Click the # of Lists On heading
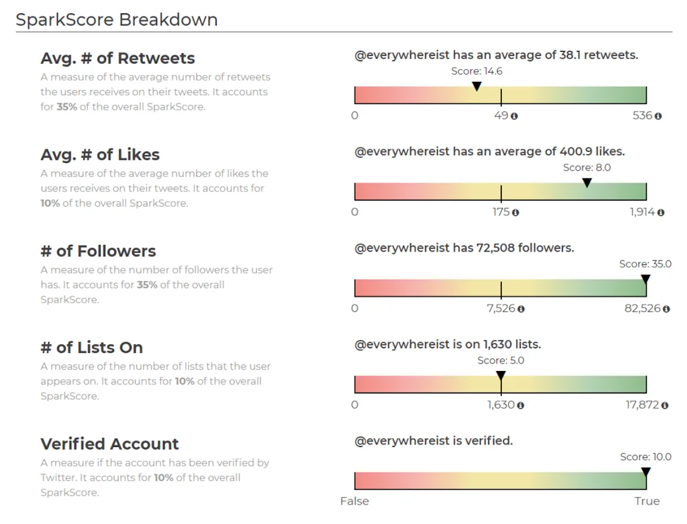This screenshot has width=687, height=524. (91, 348)
